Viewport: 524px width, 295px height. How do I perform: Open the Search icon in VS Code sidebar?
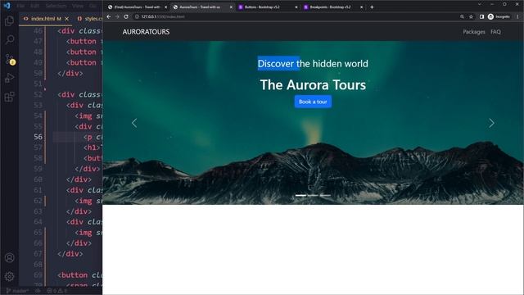pos(9,40)
